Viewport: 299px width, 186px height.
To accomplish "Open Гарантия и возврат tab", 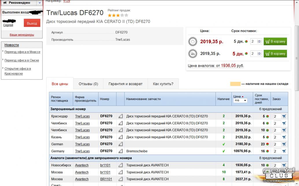I will pyautogui.click(x=125, y=84).
